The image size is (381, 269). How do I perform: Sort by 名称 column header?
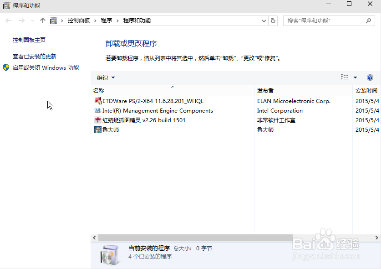(x=172, y=91)
